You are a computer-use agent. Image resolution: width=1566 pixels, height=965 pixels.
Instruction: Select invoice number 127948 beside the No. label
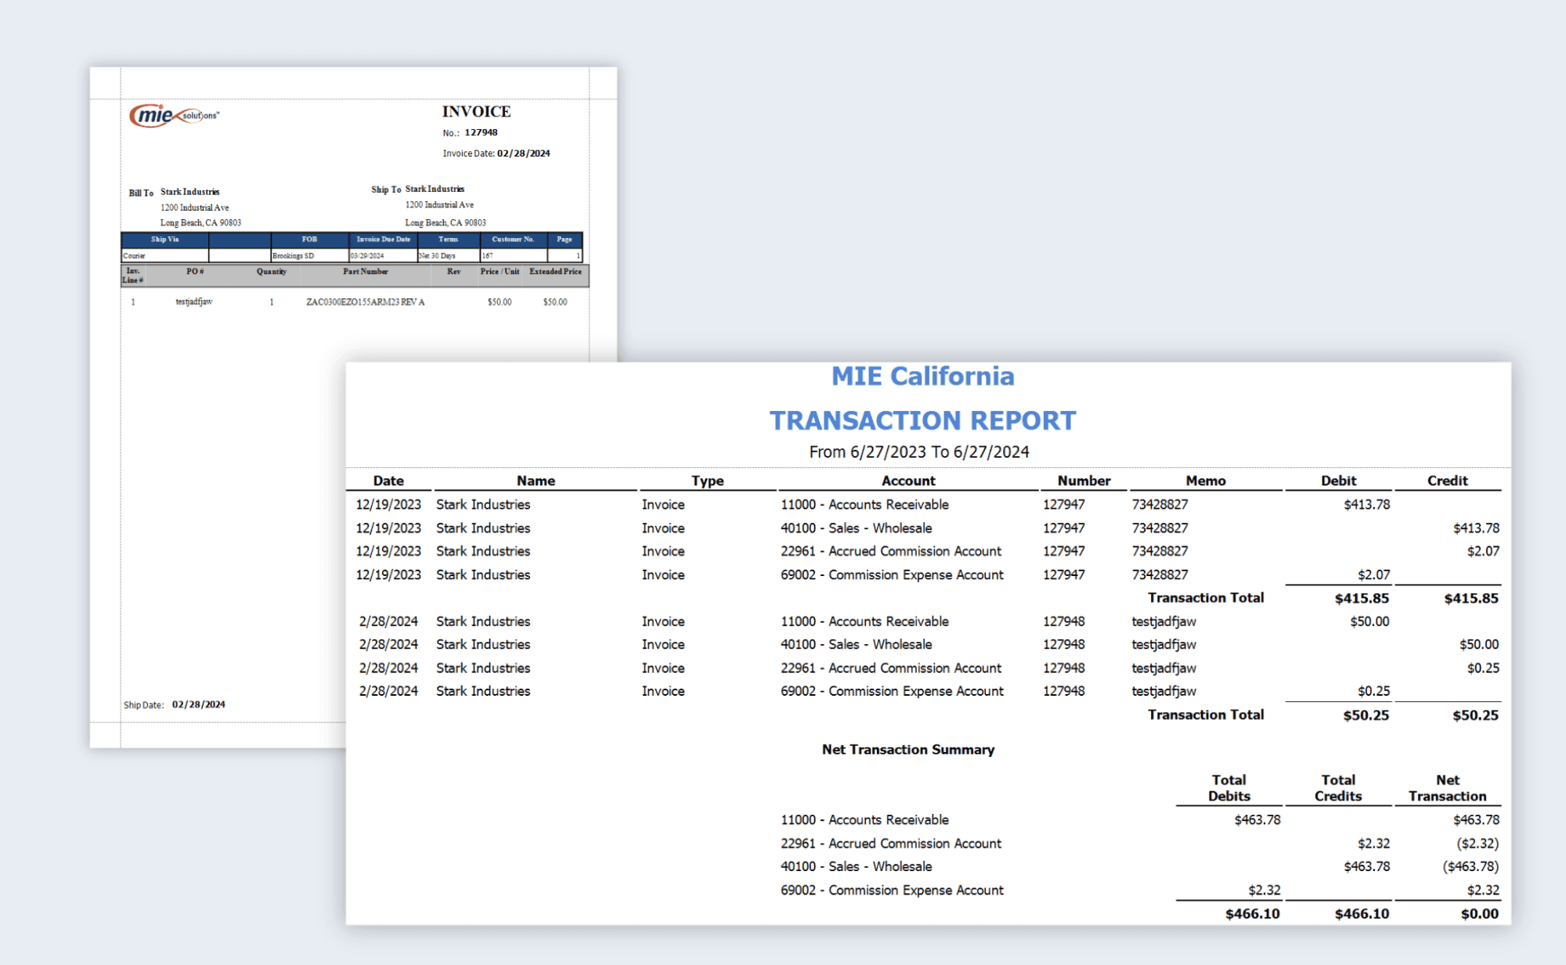[x=481, y=132]
